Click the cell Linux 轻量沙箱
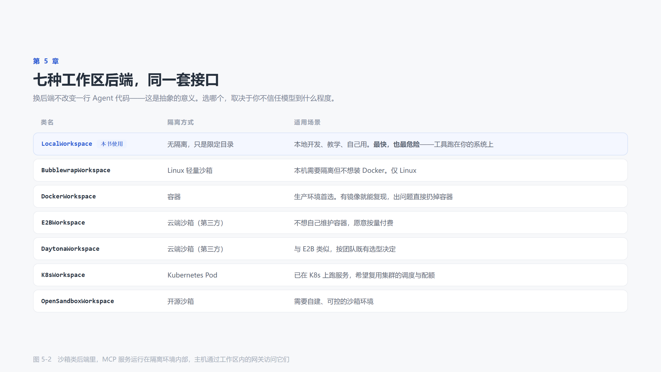 click(x=190, y=171)
